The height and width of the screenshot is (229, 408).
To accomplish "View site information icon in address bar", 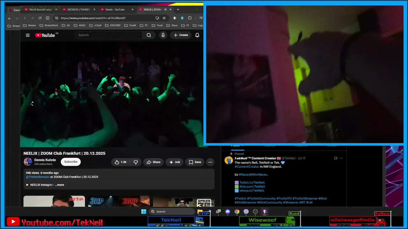I will [x=56, y=18].
